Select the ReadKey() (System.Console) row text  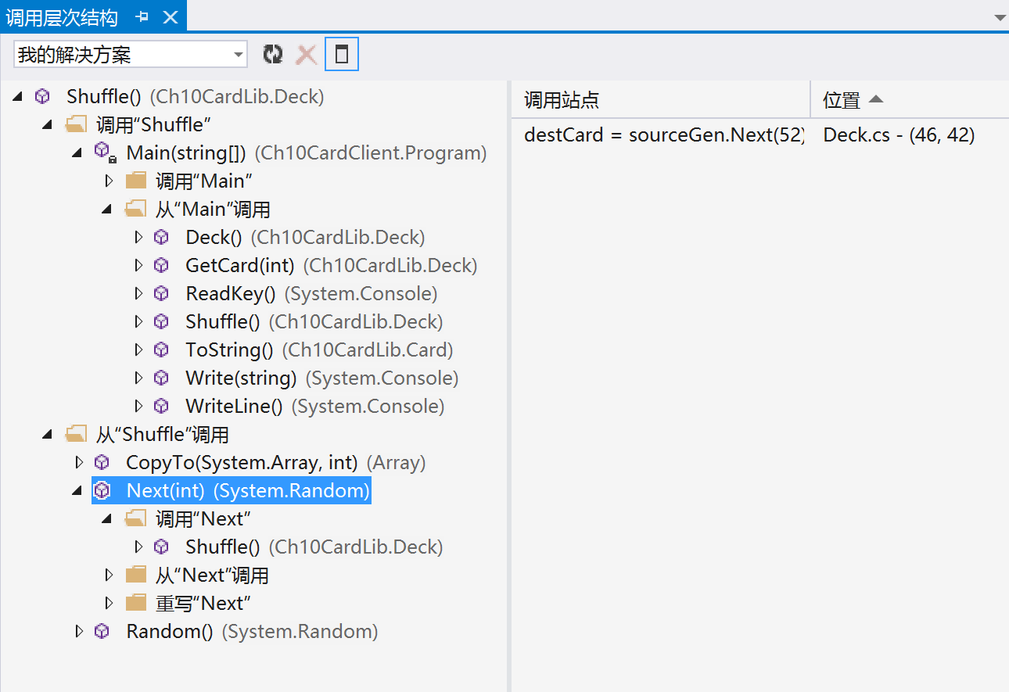point(311,293)
